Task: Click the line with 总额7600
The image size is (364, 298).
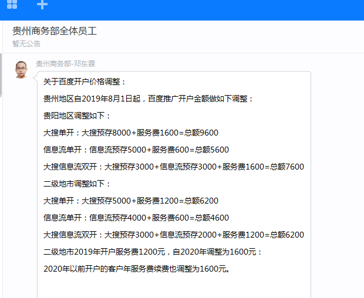Action: click(x=174, y=167)
